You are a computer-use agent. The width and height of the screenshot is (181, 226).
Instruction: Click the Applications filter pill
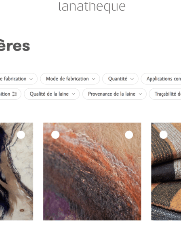(x=161, y=79)
